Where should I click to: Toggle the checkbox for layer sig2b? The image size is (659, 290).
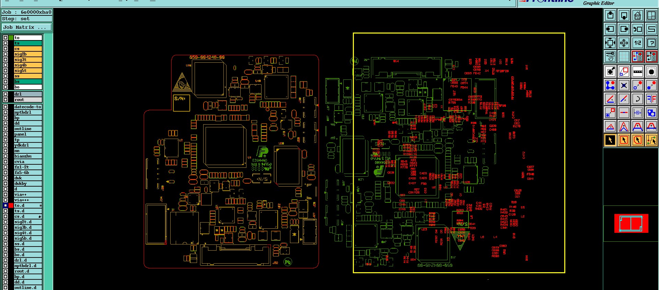point(5,54)
